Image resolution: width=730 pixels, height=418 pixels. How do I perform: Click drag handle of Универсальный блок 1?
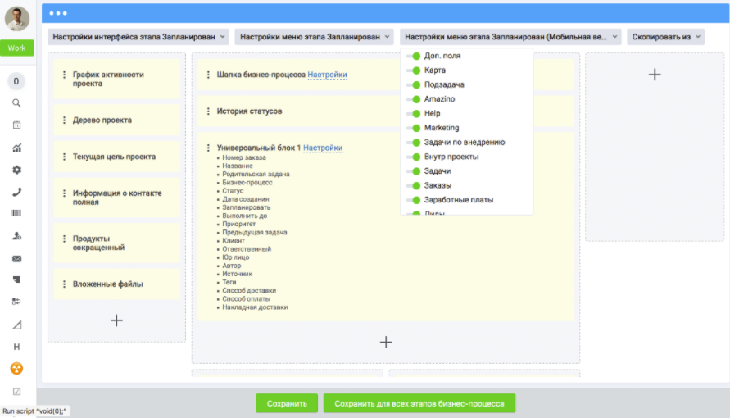[x=208, y=148]
